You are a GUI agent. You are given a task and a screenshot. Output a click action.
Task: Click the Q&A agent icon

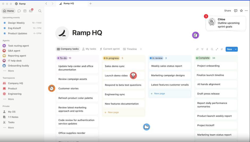tap(4, 51)
